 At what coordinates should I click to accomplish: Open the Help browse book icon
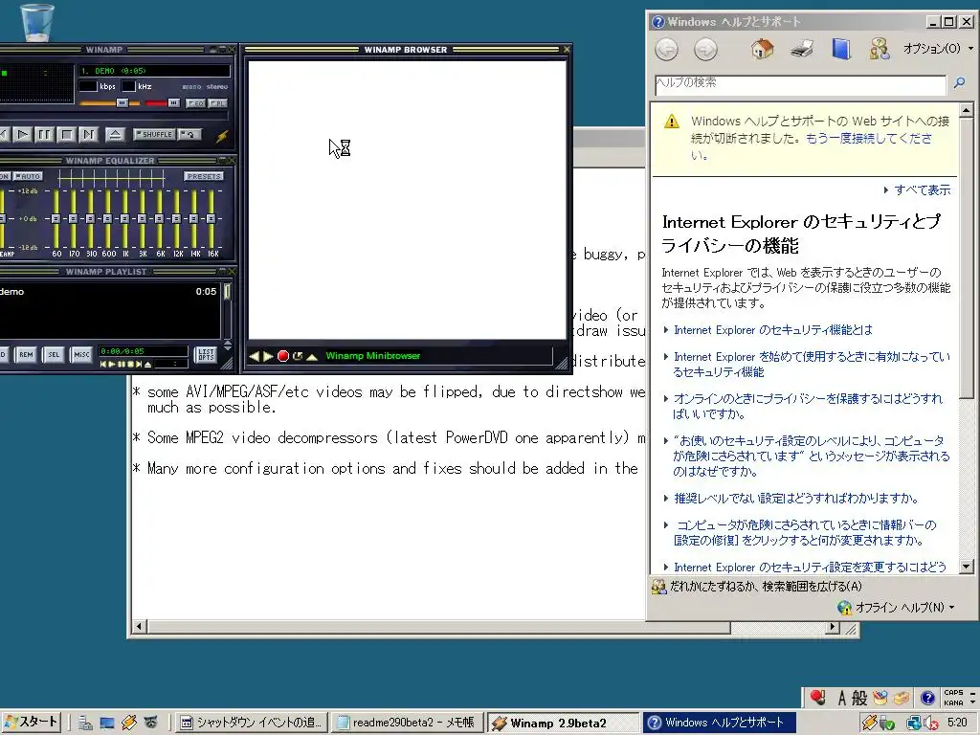pyautogui.click(x=841, y=49)
